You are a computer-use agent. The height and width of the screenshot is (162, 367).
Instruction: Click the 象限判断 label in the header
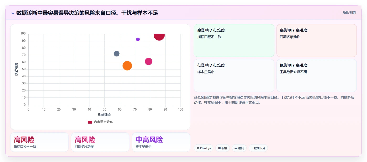click(x=349, y=13)
